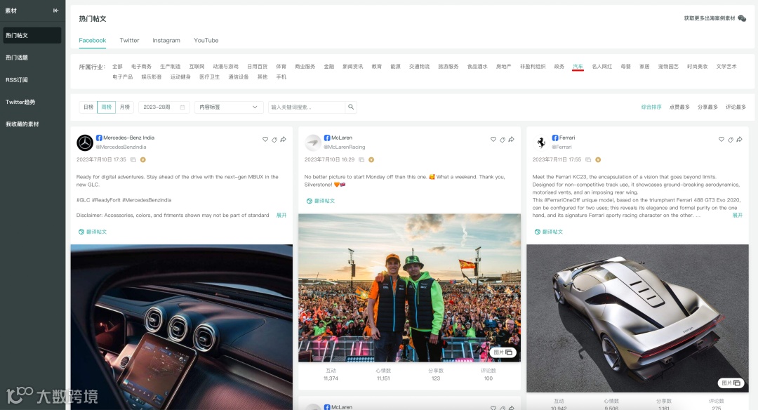The image size is (758, 410).
Task: Click the 获取更多出海案例素材 link
Action: point(709,18)
